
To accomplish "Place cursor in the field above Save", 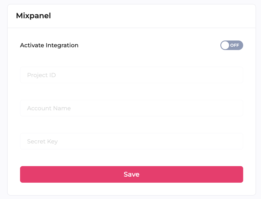I will point(131,141).
